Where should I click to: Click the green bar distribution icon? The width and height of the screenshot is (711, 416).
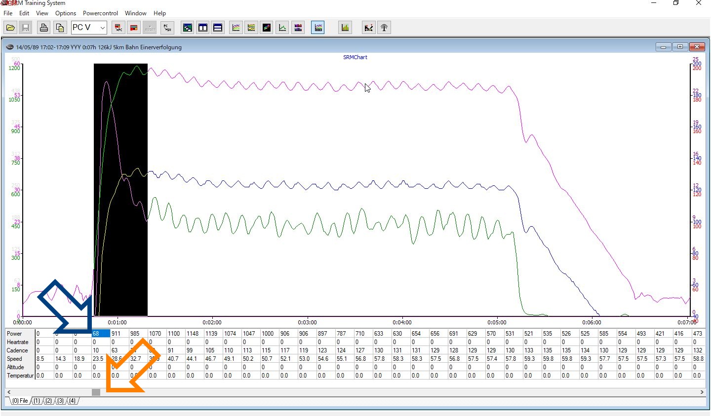point(345,28)
